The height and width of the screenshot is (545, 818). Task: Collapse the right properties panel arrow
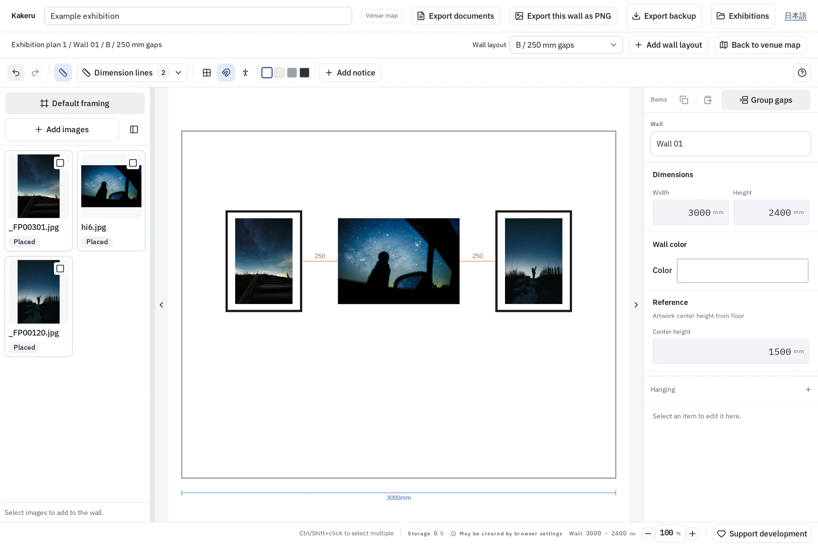coord(636,305)
